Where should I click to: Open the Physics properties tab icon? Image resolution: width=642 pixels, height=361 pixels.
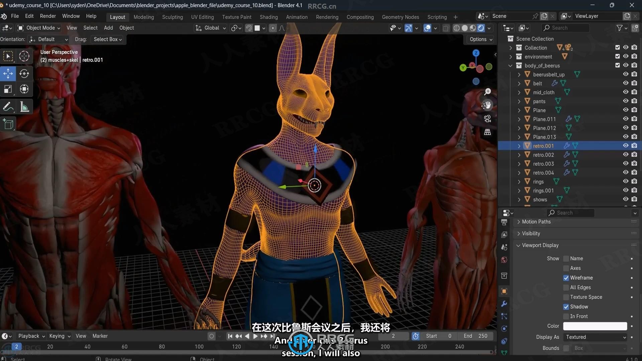(x=504, y=329)
